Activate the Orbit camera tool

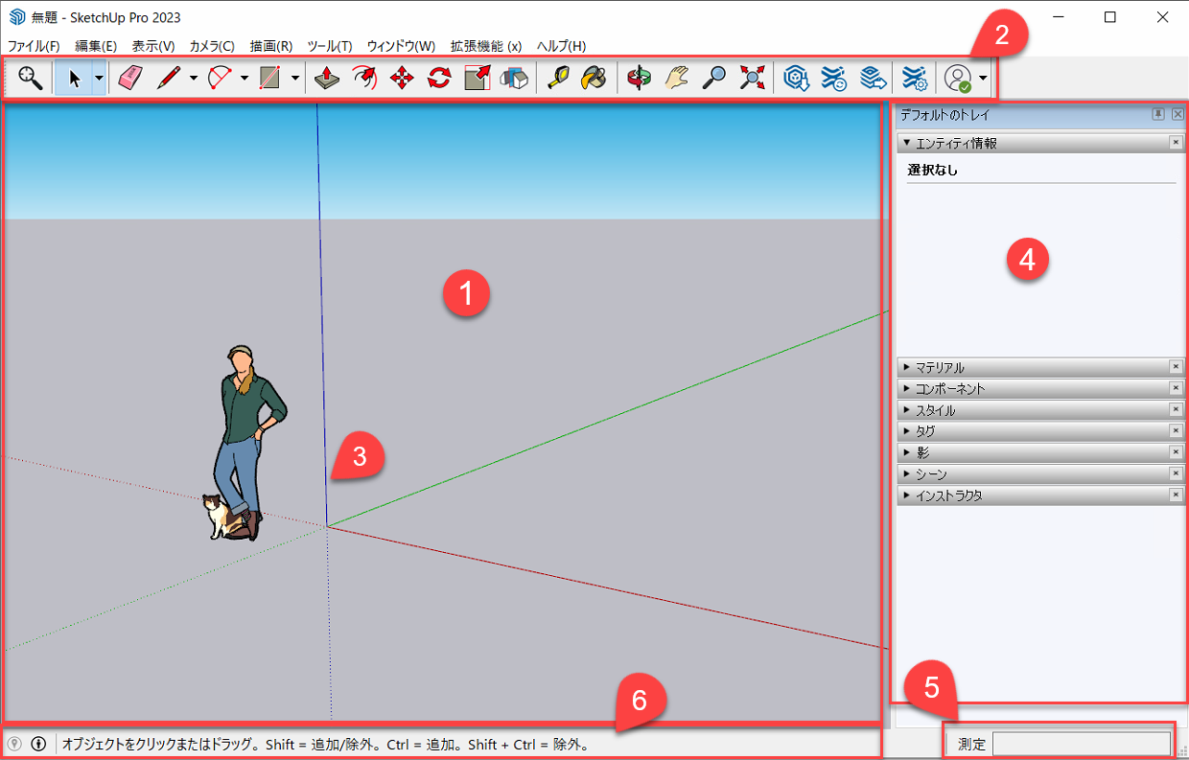pos(639,79)
